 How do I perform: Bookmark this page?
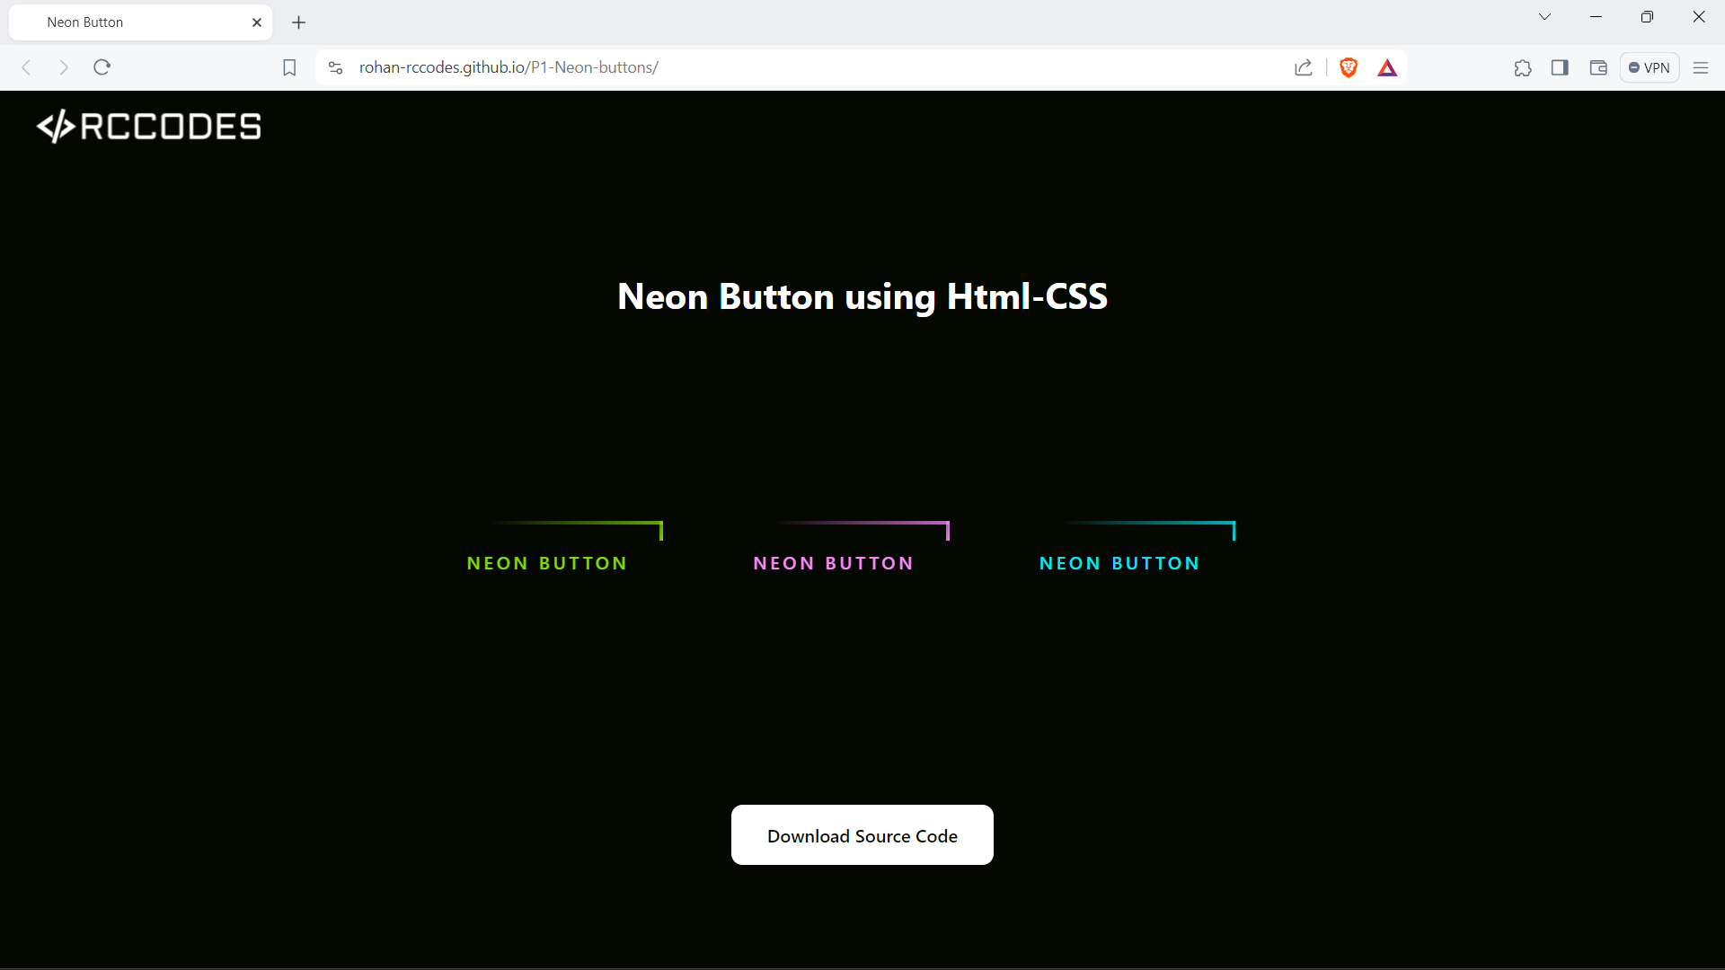pyautogui.click(x=289, y=67)
